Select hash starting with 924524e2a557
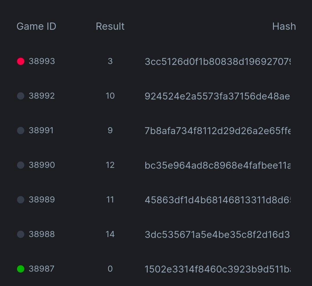 pos(217,96)
